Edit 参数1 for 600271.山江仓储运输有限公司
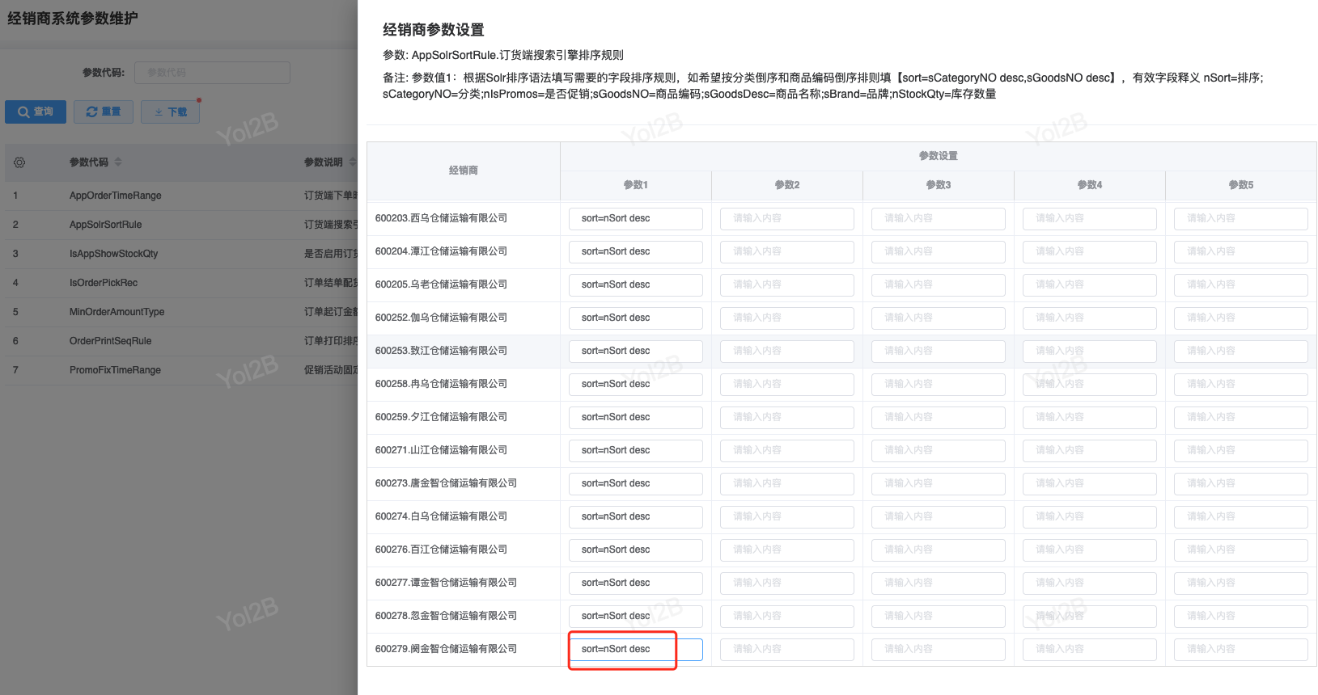This screenshot has height=695, width=1318. (636, 451)
